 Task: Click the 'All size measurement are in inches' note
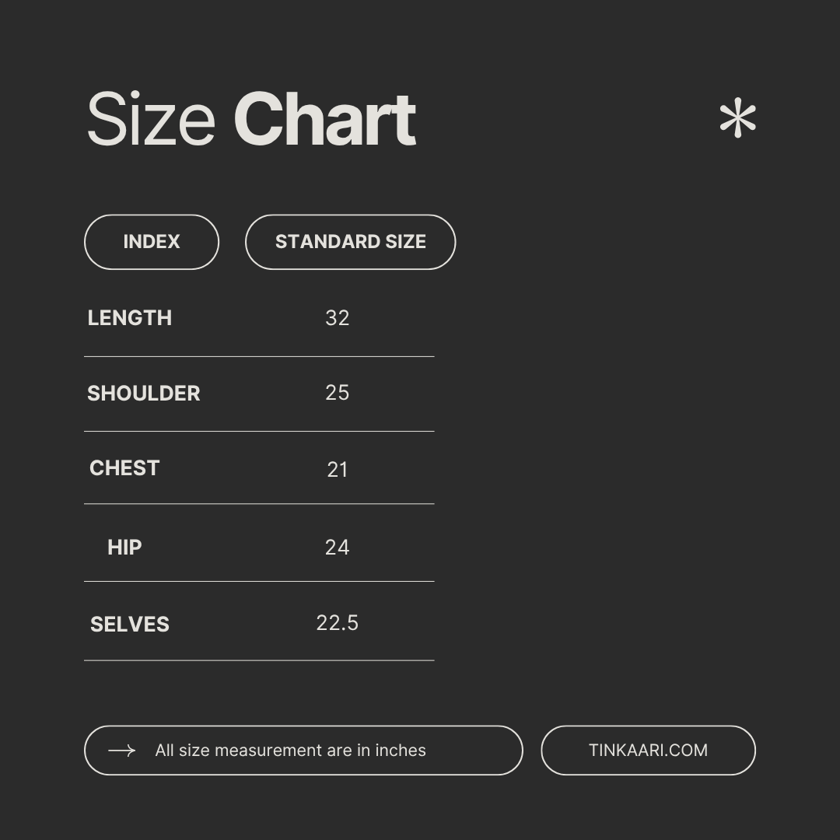(x=290, y=751)
